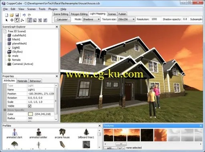Pick the arcane house prefab
The image size is (205, 152).
click(62, 134)
